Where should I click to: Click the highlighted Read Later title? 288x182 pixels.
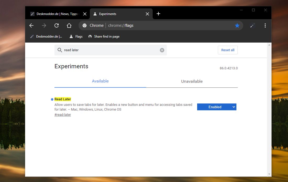click(63, 99)
